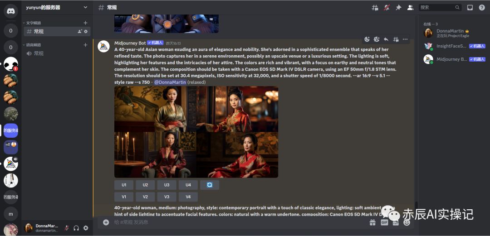Image resolution: width=490 pixels, height=236 pixels.
Task: Open the threads panel in header
Action: (x=375, y=8)
